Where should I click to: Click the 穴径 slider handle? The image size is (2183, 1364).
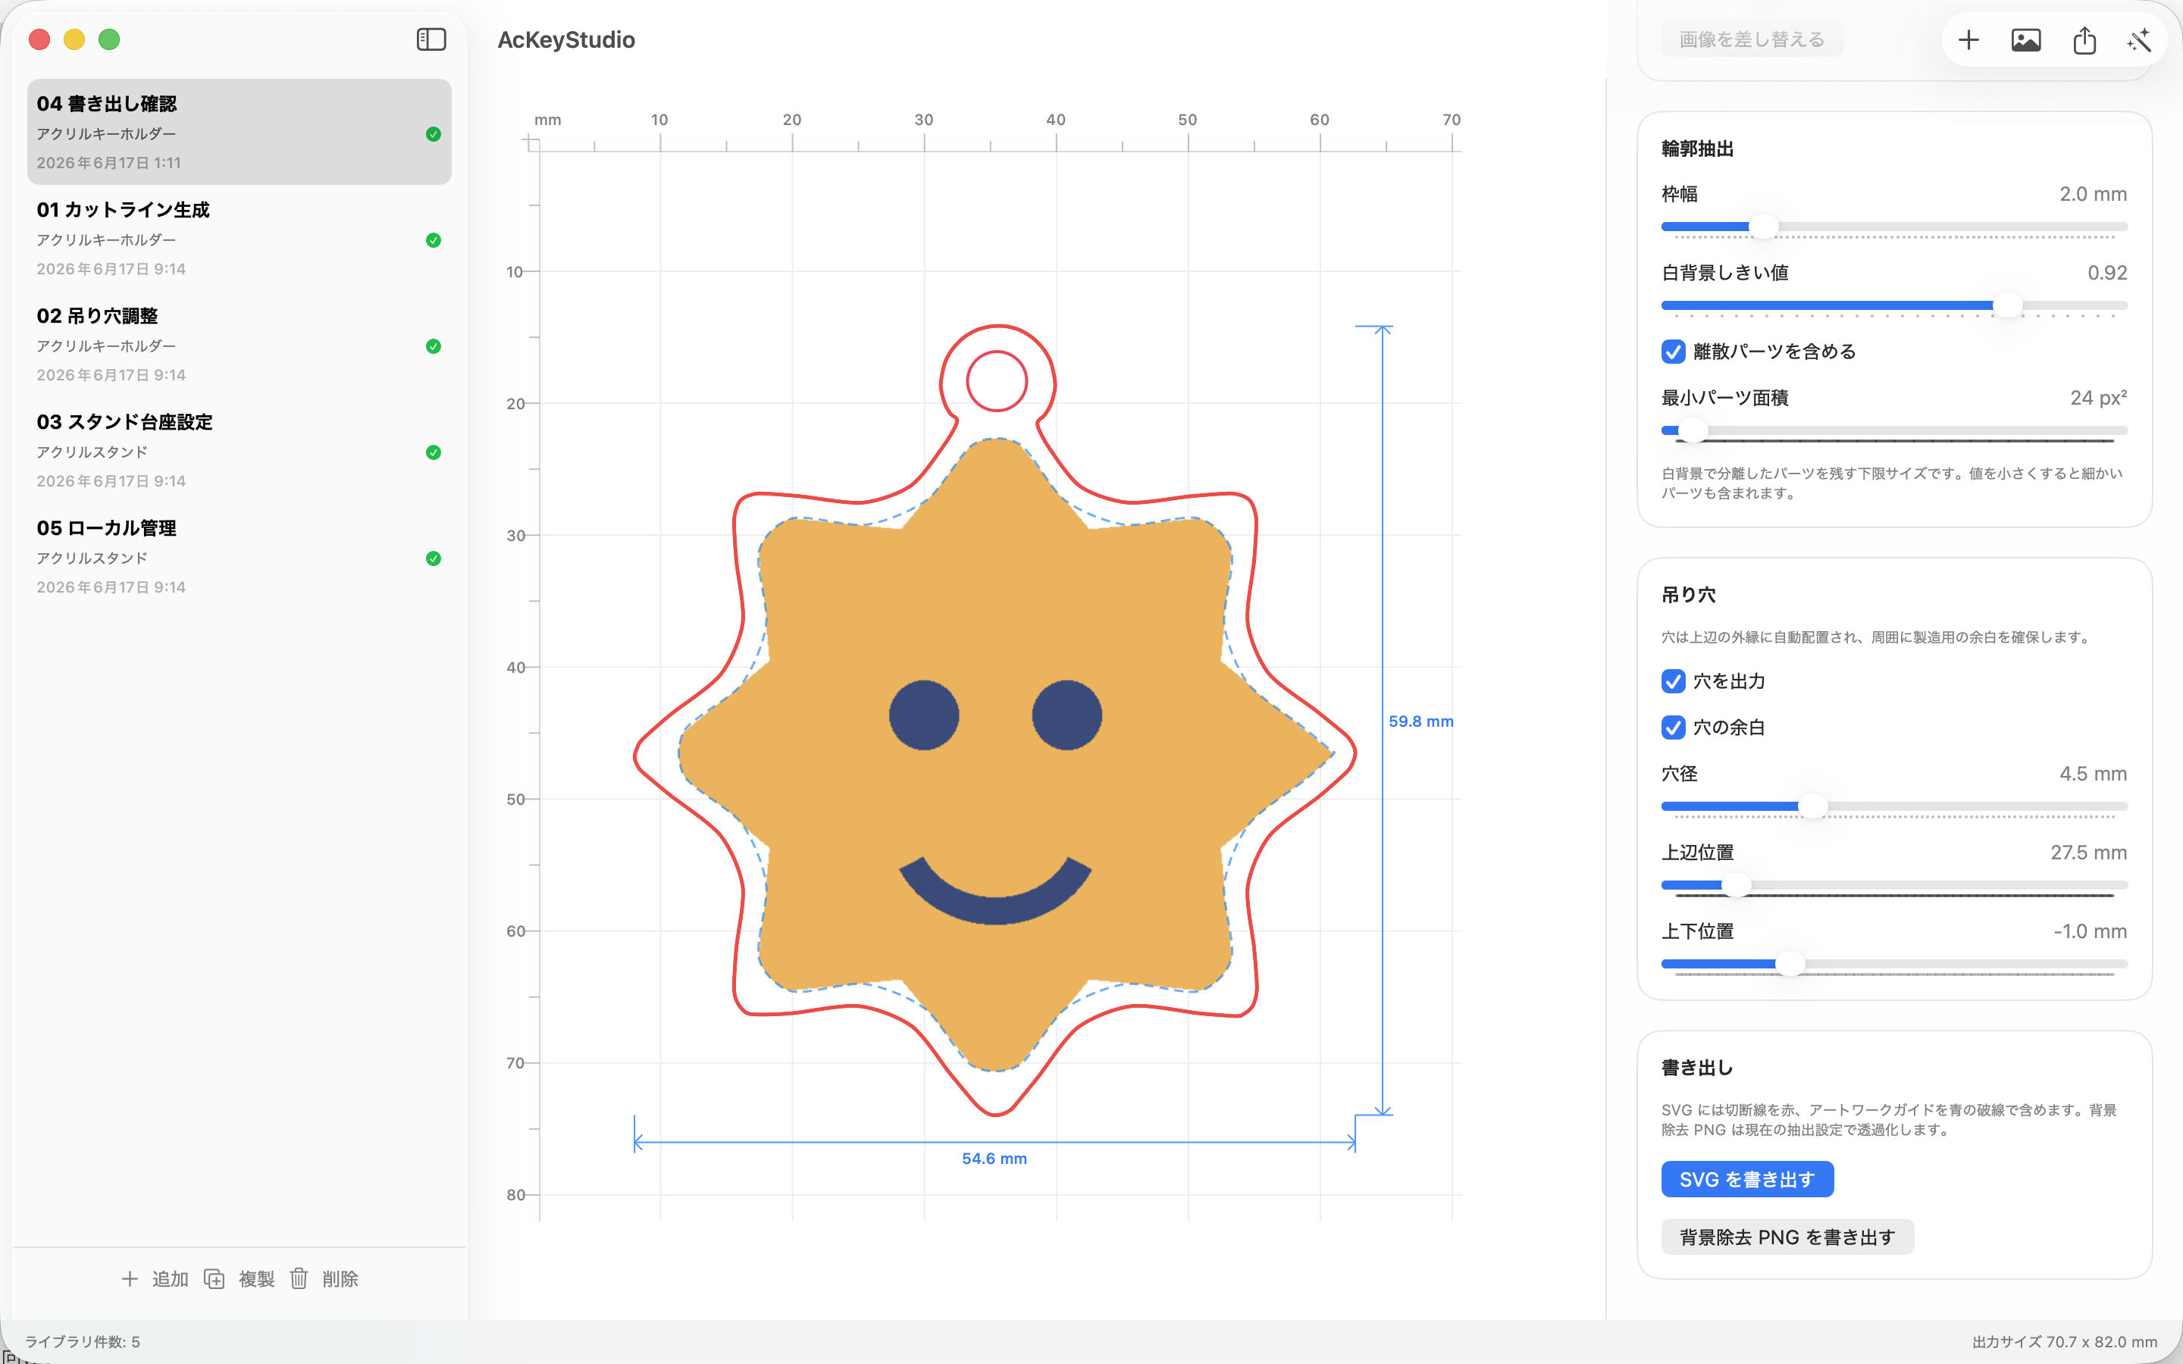click(x=1813, y=806)
